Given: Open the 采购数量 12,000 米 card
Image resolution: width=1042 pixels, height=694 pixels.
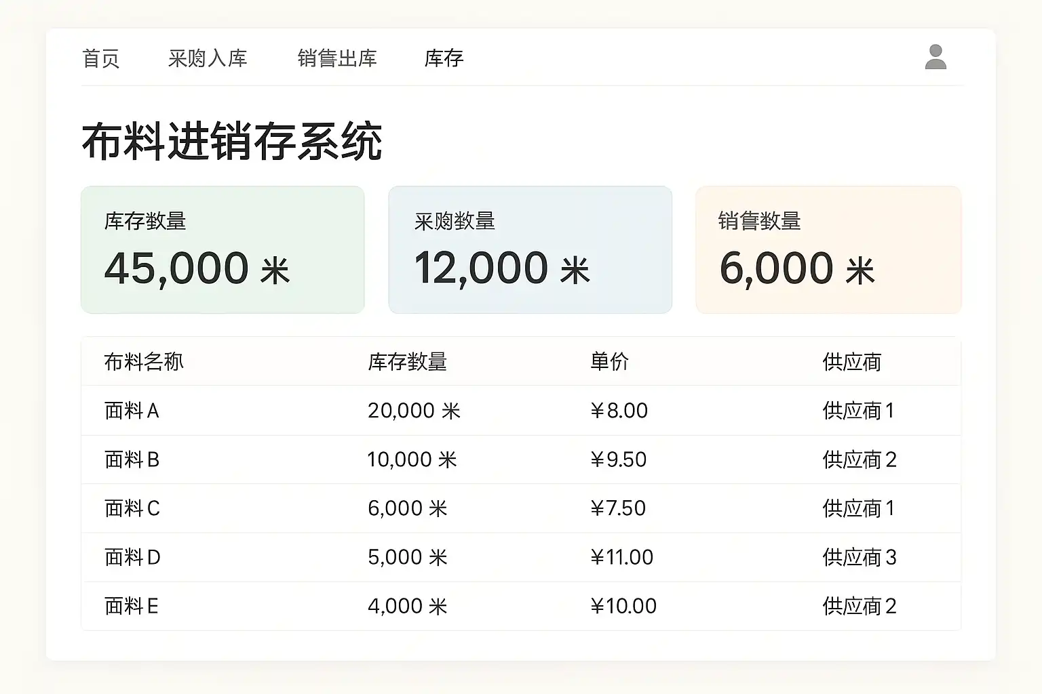Looking at the screenshot, I should tap(530, 249).
